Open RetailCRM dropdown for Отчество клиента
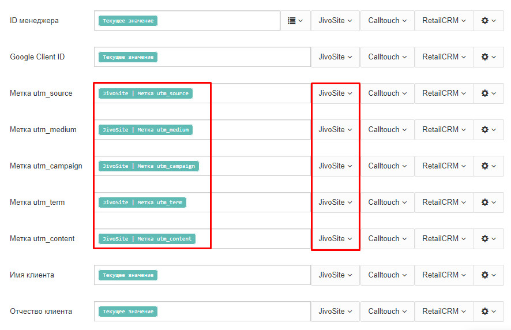 [x=444, y=312]
